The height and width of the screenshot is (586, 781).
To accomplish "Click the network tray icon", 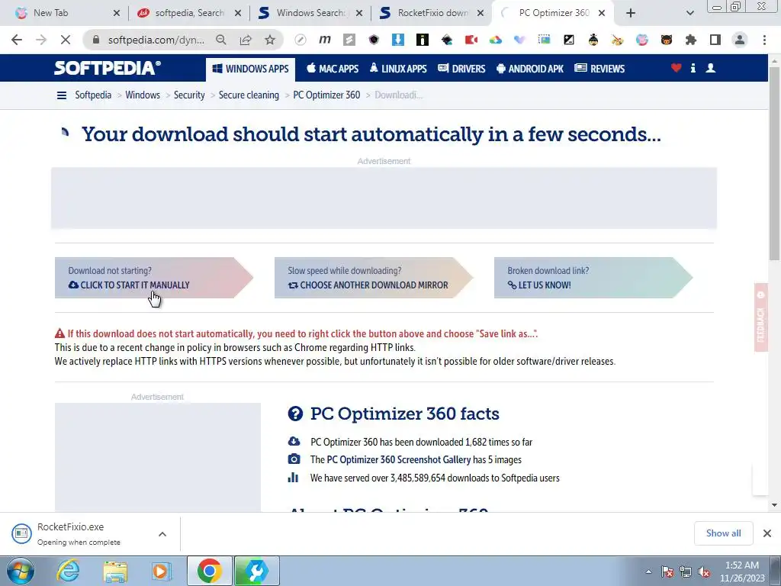I will 686,572.
